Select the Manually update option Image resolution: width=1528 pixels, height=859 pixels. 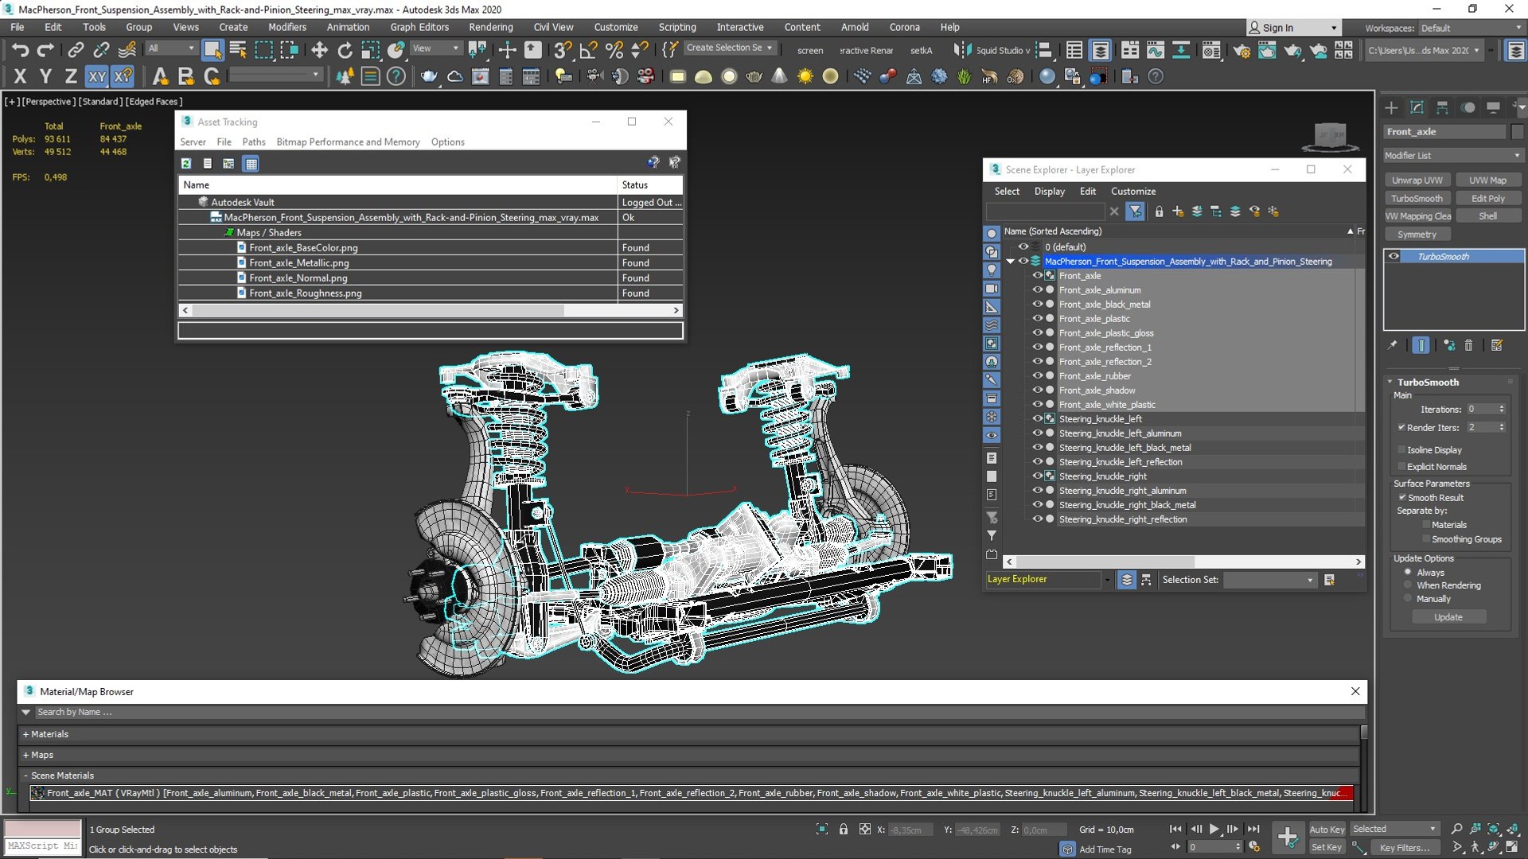coord(1408,598)
